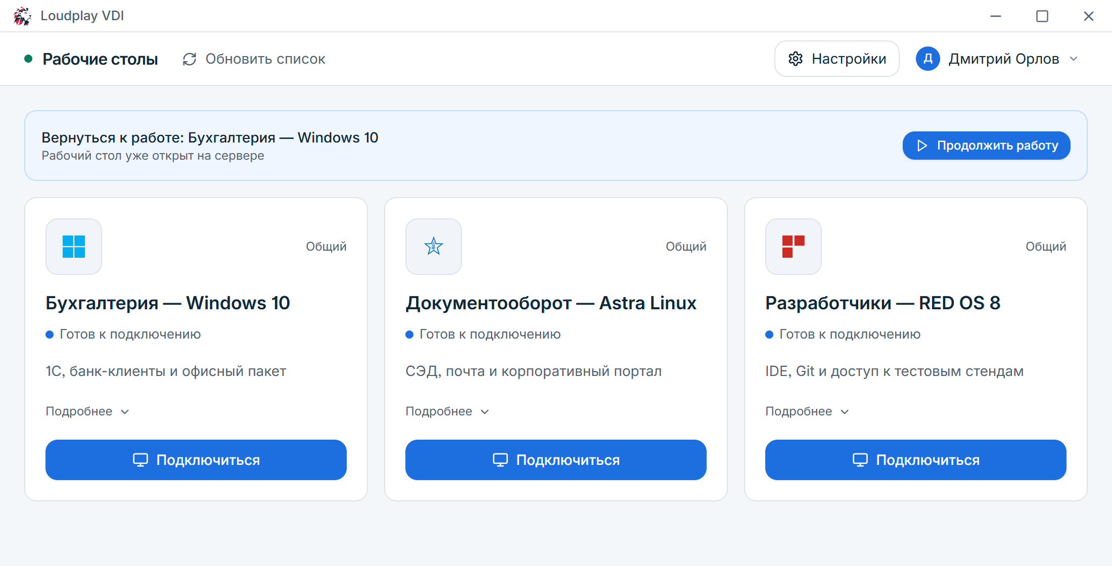The width and height of the screenshot is (1112, 566).
Task: Click the play triangle in Продолжить работу
Action: [x=922, y=146]
